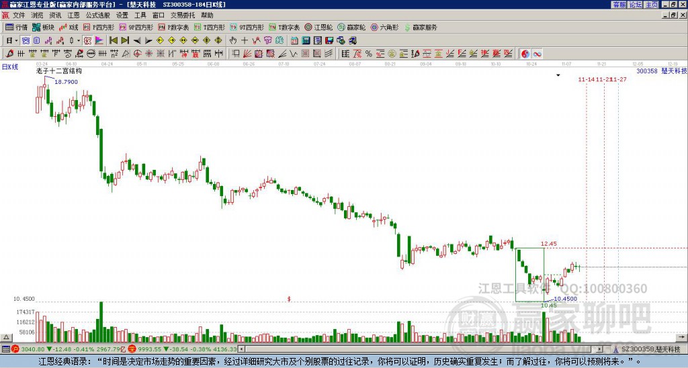Open 赢家服务 dollar-sign service
The width and height of the screenshot is (688, 368).
pos(421,27)
